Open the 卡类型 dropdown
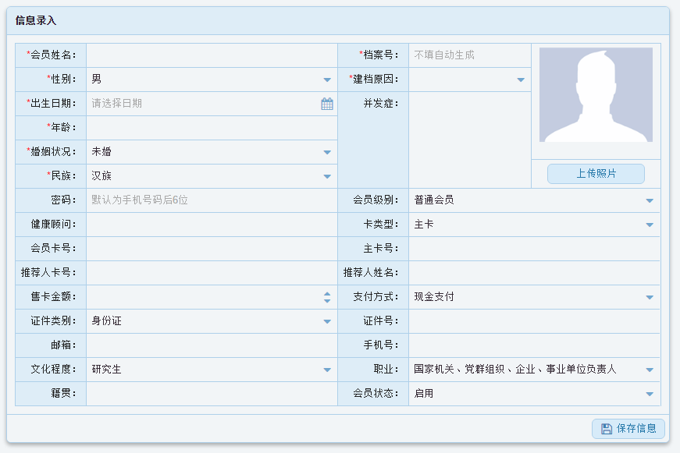Screen dimensions: 680x453 pyautogui.click(x=650, y=225)
